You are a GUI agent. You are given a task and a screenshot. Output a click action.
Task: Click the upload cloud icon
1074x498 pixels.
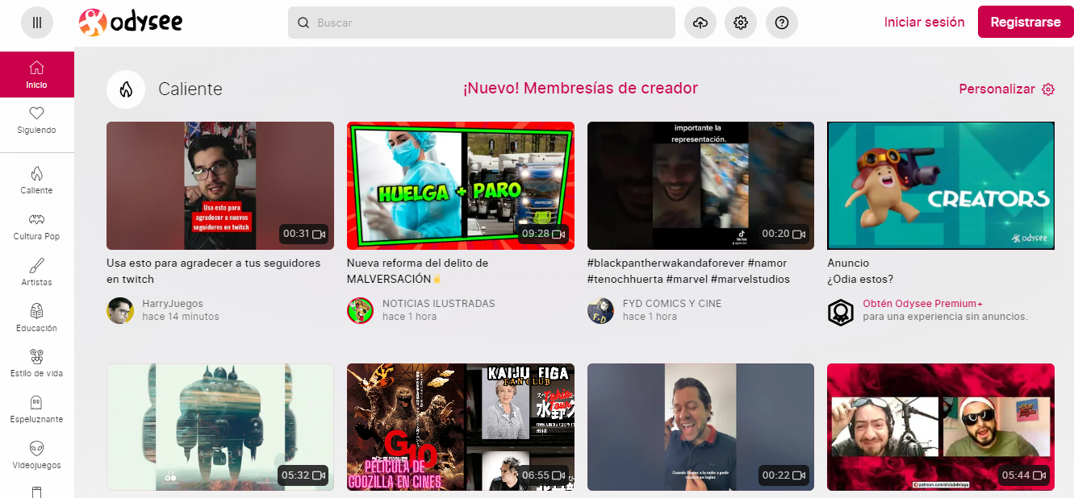point(700,23)
